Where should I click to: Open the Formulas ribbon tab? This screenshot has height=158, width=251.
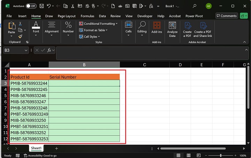(x=88, y=16)
